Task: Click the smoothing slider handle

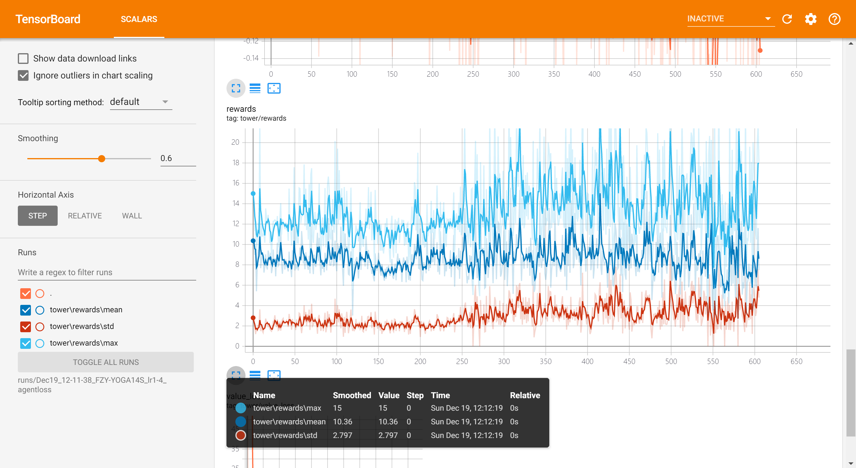Action: 102,158
